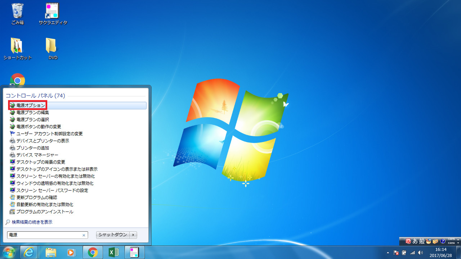Open the IME pad icon on language bar
The height and width of the screenshot is (259, 461).
pos(429,241)
